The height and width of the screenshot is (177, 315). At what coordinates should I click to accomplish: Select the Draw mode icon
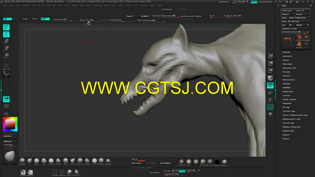click(x=6, y=34)
